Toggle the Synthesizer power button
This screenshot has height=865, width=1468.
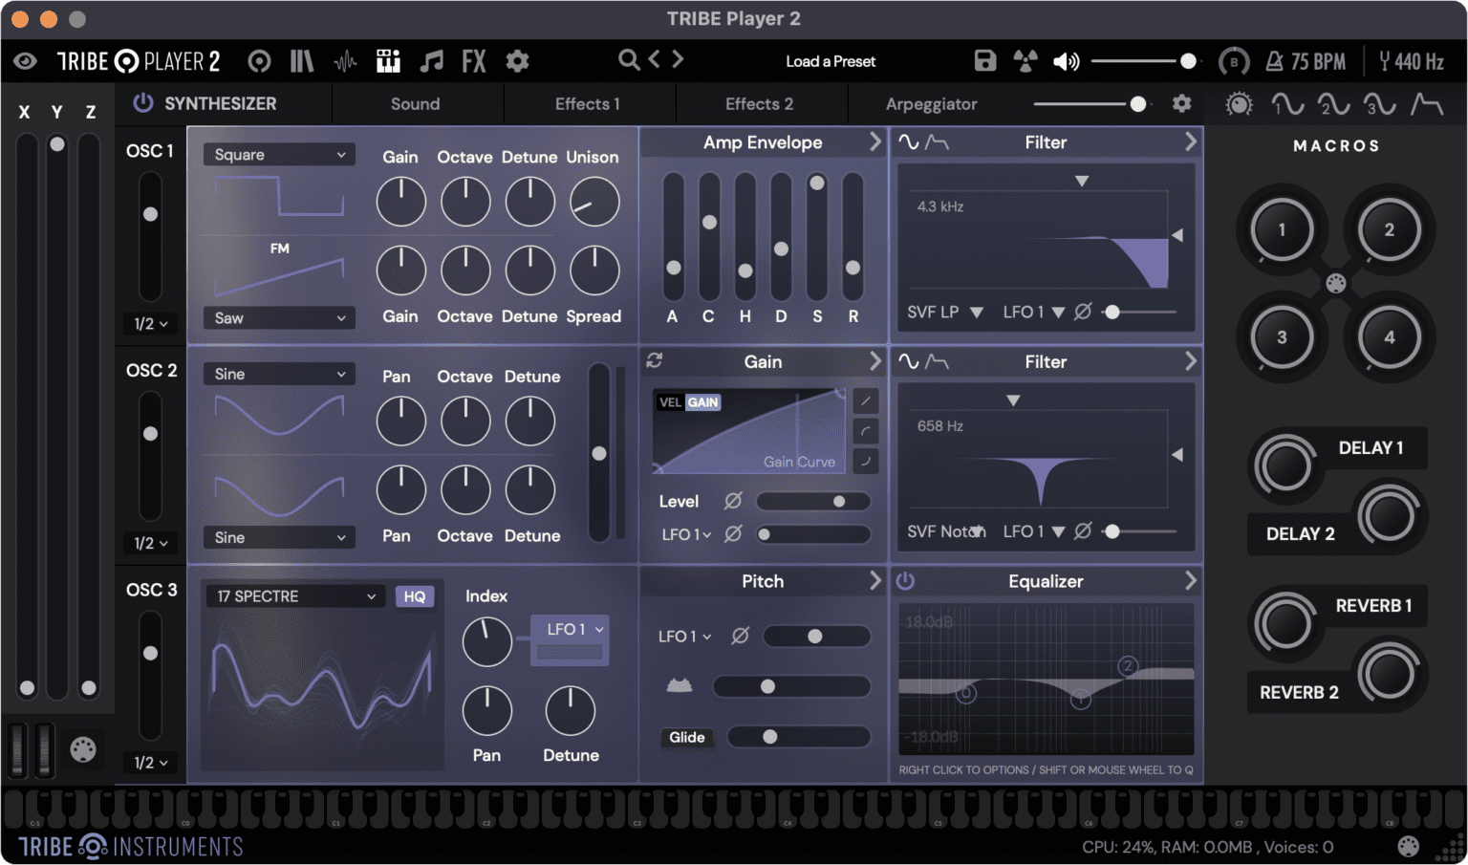point(141,103)
